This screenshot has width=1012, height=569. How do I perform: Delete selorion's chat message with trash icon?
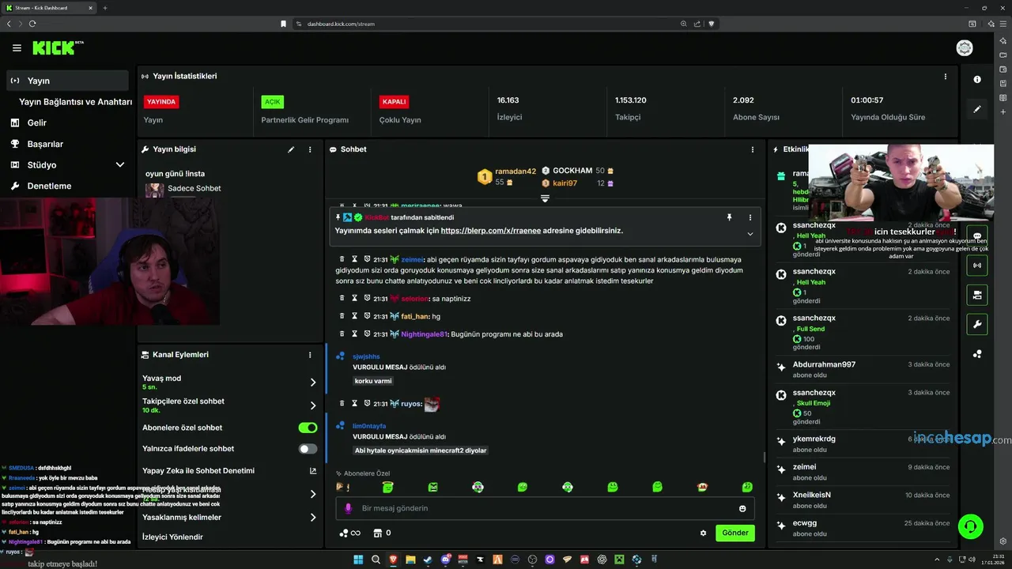coord(342,299)
